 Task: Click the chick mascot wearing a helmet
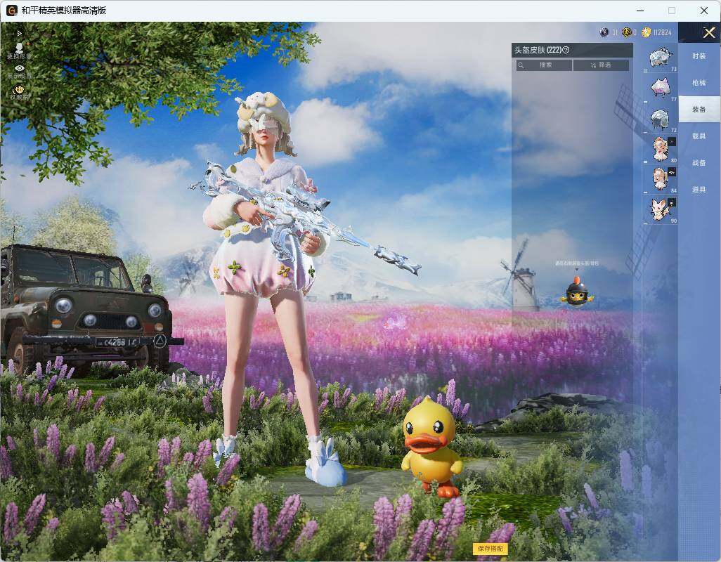pyautogui.click(x=577, y=292)
